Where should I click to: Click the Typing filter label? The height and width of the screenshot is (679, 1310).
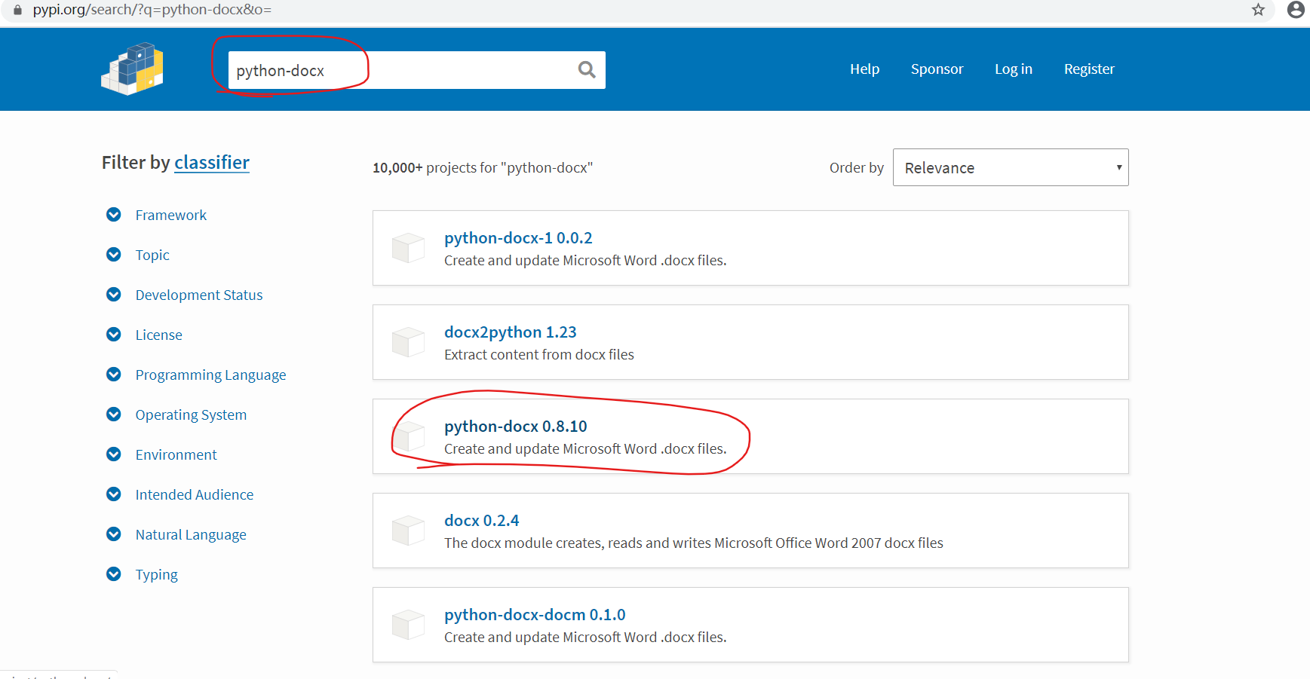pos(157,574)
